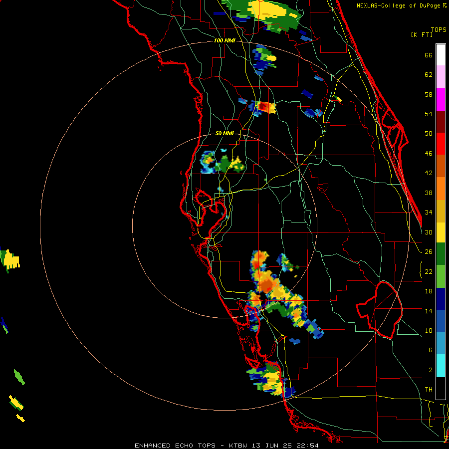Click the yellow echo top at the image's top
Image resolution: width=449 pixels, height=449 pixels.
(x=267, y=10)
